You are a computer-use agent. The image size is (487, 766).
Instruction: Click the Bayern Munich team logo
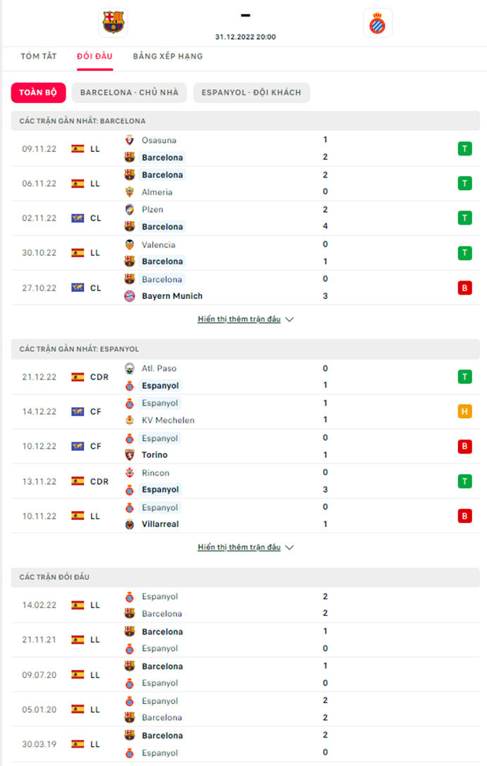(129, 296)
